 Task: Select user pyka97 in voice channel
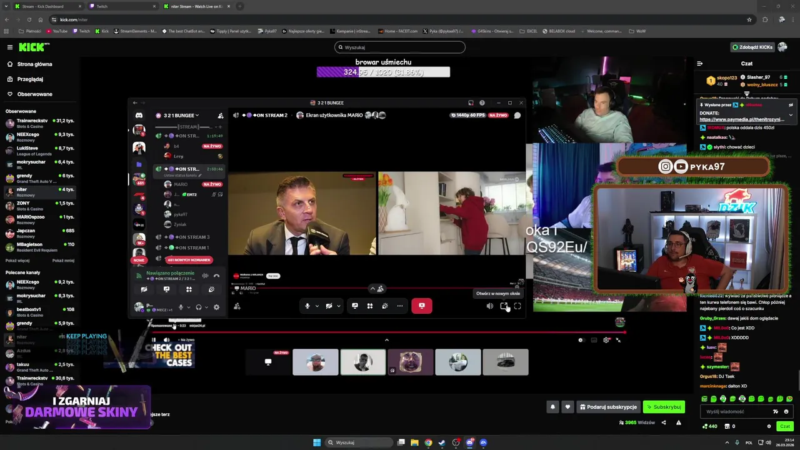point(180,214)
